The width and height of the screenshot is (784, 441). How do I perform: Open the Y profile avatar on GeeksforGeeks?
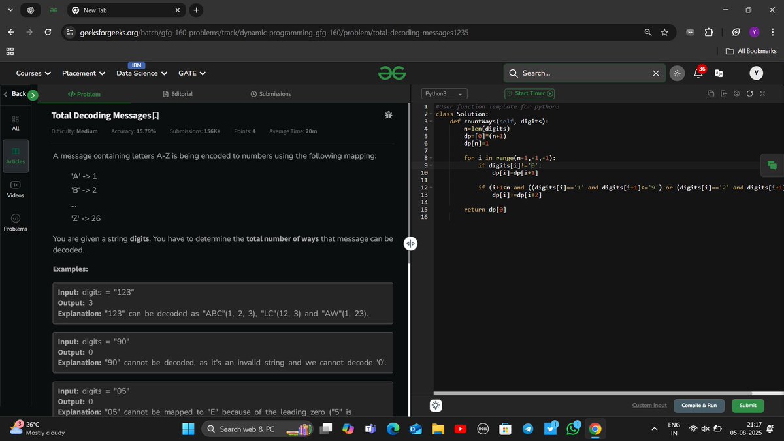click(756, 73)
